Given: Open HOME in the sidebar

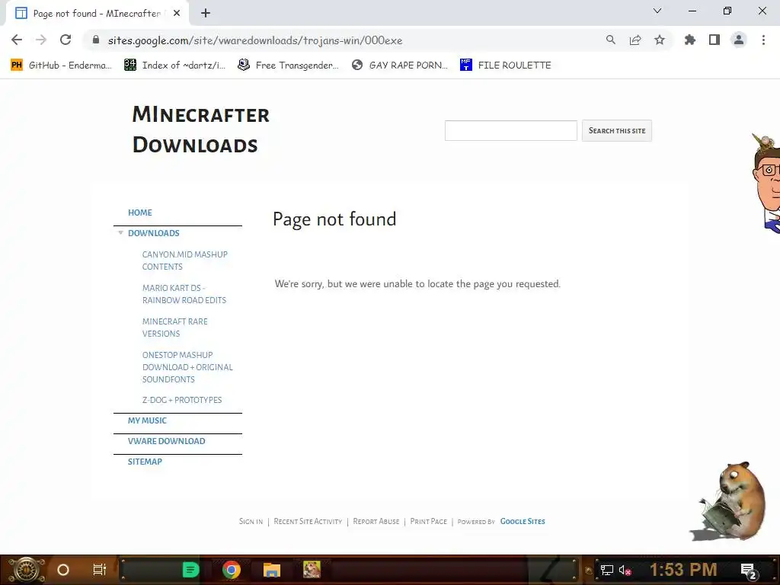Looking at the screenshot, I should [140, 213].
